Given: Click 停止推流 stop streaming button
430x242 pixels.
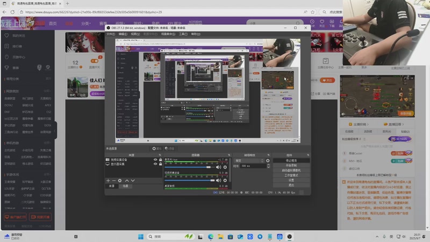Looking at the screenshot, I should pyautogui.click(x=291, y=160).
